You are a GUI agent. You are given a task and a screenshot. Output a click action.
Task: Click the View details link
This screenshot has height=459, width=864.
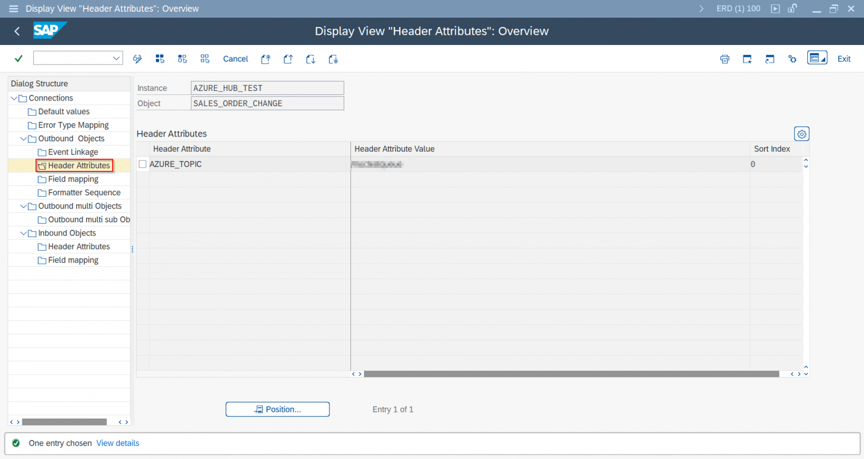[118, 443]
